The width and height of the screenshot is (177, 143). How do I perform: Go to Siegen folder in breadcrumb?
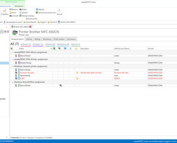pos(41,22)
